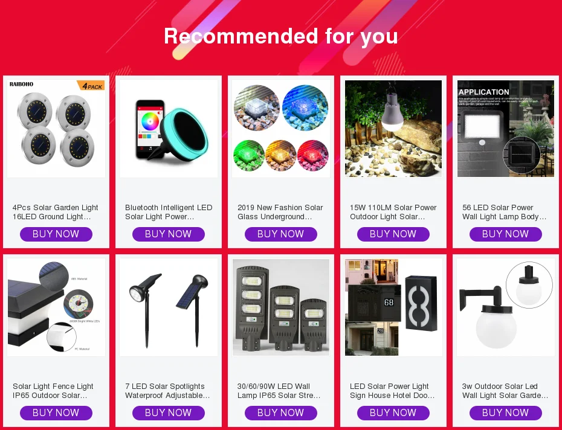Open the hanging solar bulb product image

click(393, 129)
